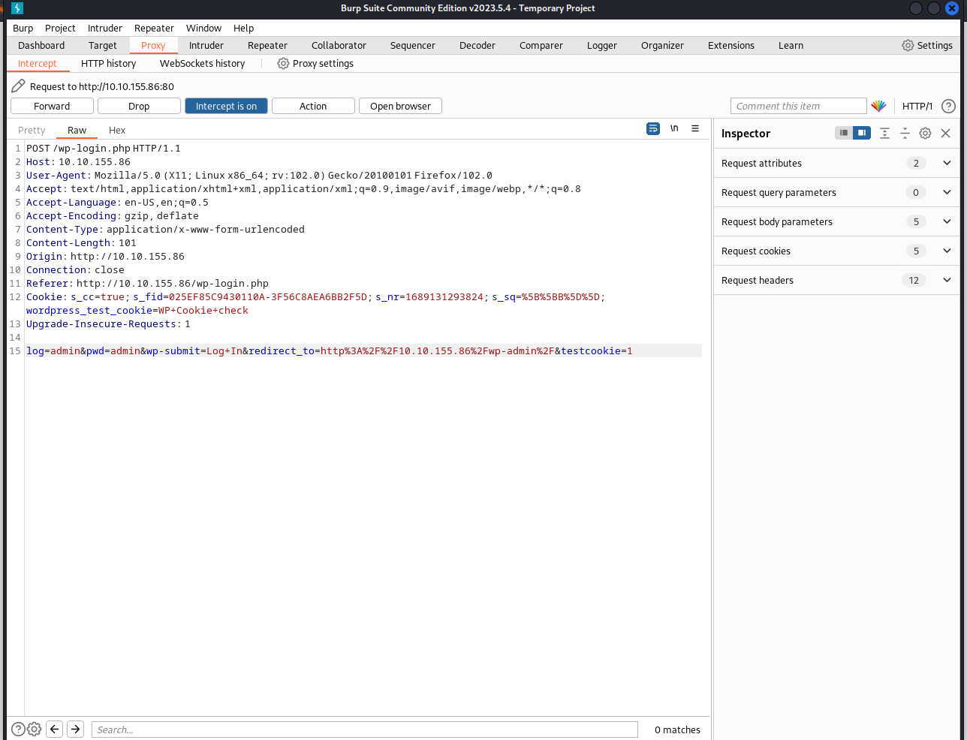Go to next search match arrow
Image resolution: width=967 pixels, height=740 pixels.
click(75, 729)
